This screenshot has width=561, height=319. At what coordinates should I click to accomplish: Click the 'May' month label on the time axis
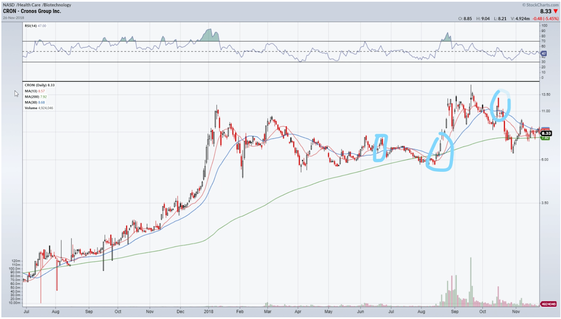pos(328,311)
